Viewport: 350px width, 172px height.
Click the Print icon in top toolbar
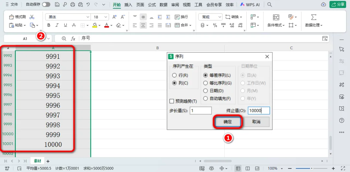click(73, 5)
